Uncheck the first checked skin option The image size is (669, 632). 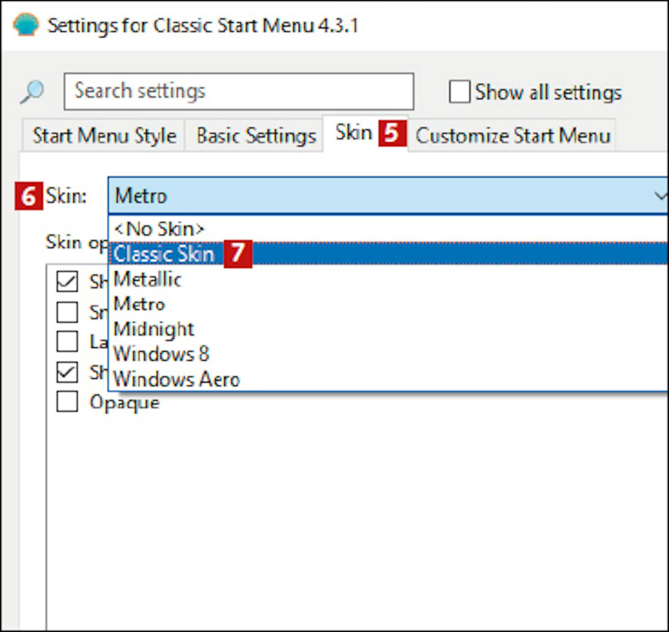(67, 282)
